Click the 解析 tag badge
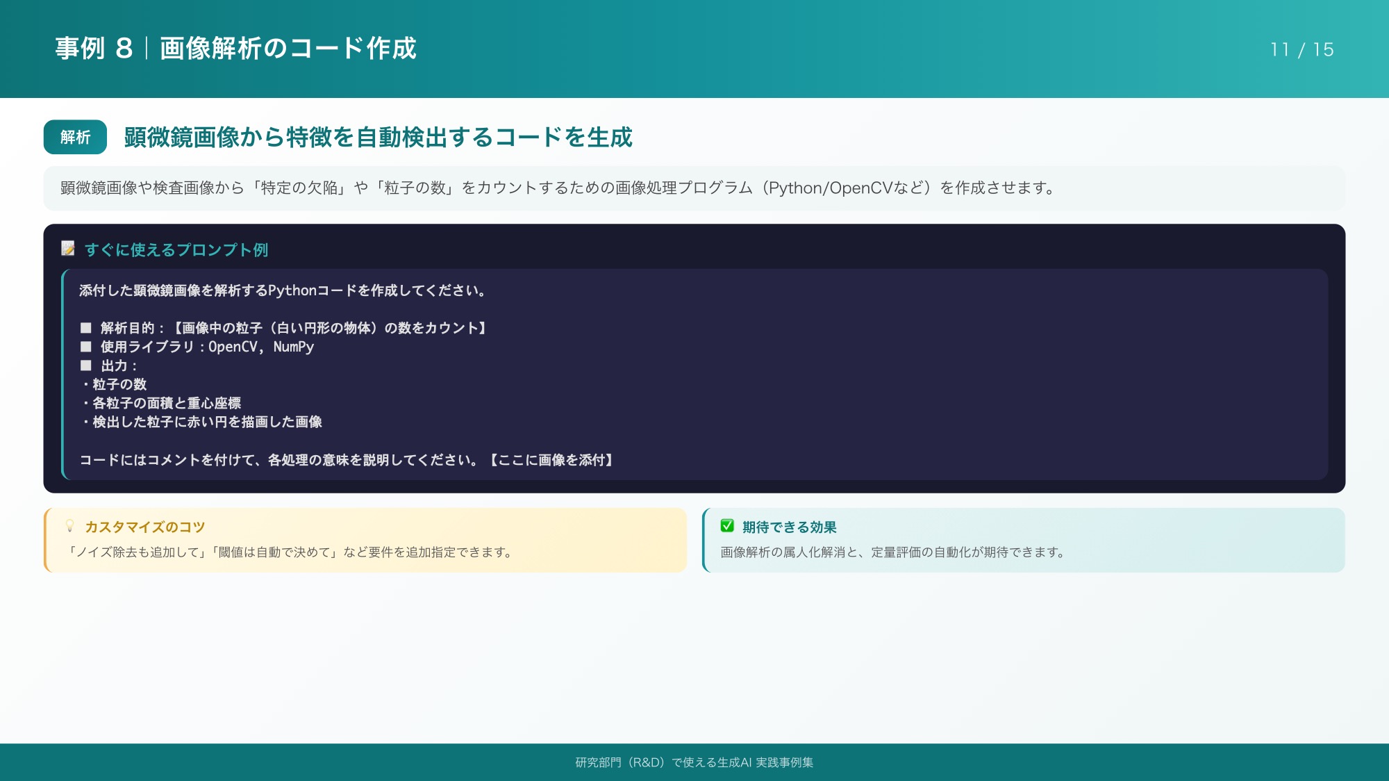Screen dimensions: 1389x781 75,137
